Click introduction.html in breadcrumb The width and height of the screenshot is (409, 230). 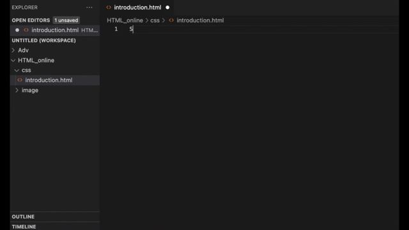click(200, 20)
